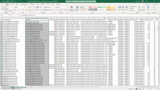160x90 pixels.
Task: Toggle Align Right
Action: [x=38, y=10]
